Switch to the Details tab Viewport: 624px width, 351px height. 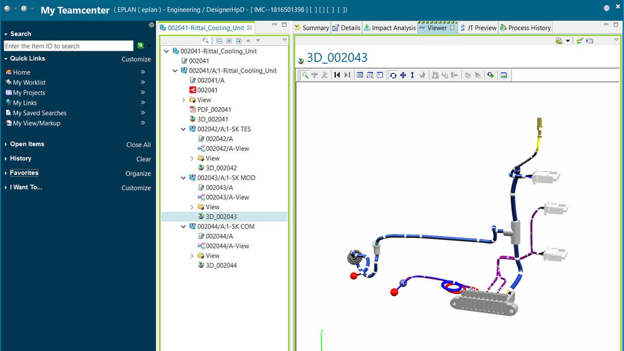click(x=346, y=28)
